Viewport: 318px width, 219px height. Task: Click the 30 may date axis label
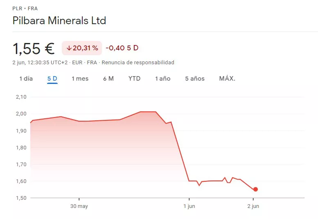click(79, 206)
